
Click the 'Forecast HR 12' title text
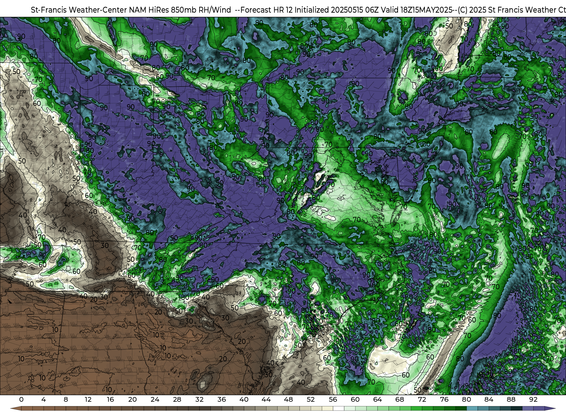pos(266,10)
